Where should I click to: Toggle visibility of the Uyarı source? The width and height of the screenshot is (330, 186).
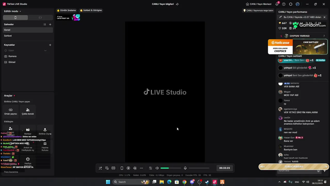click(45, 50)
